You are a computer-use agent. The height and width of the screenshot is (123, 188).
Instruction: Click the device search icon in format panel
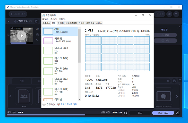(174, 81)
